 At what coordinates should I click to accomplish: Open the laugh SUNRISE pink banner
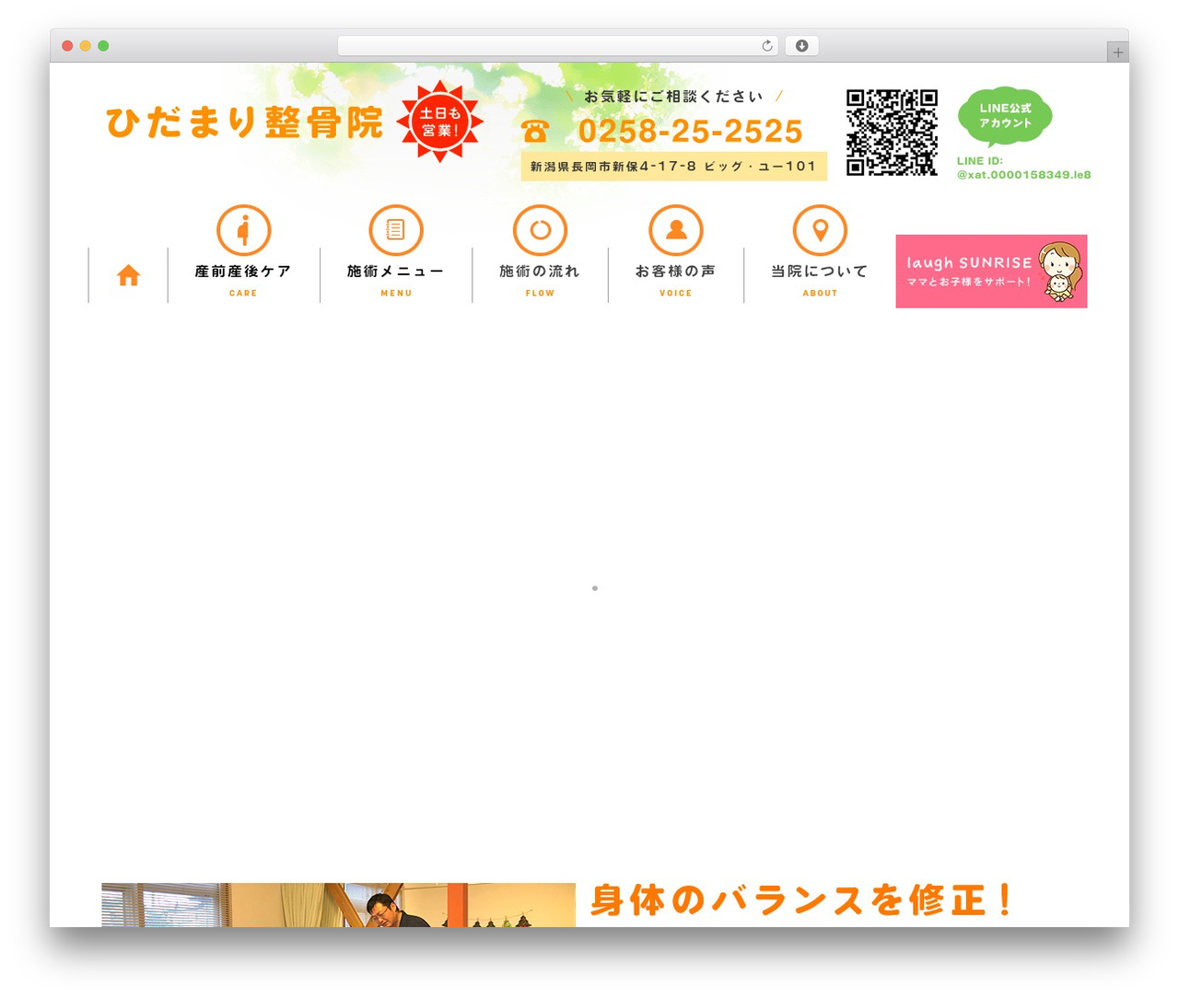click(991, 271)
